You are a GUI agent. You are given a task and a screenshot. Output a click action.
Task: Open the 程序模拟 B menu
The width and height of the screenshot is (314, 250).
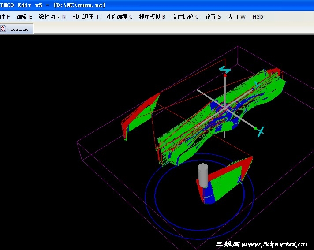152,17
